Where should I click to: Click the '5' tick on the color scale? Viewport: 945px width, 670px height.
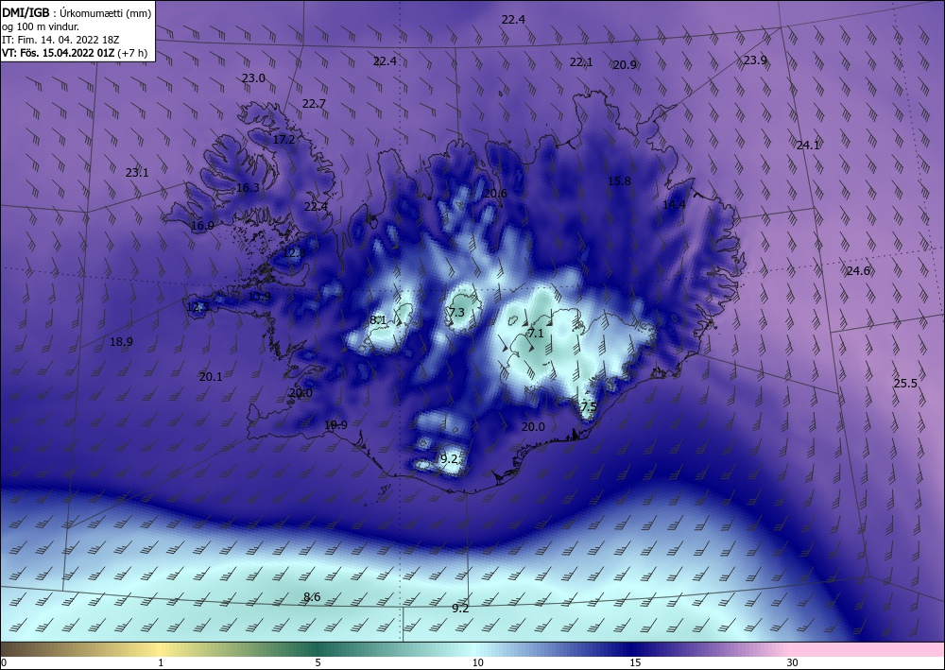[x=318, y=662]
